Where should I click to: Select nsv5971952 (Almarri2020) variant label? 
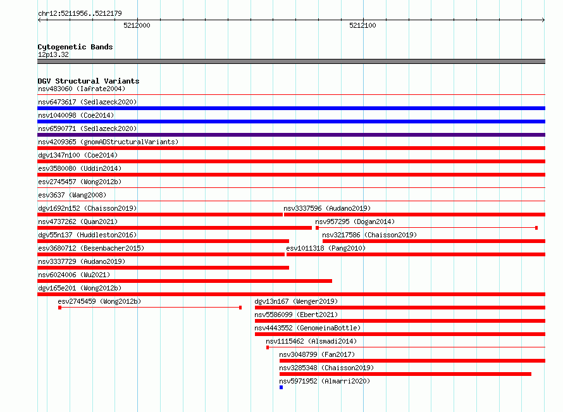[325, 381]
